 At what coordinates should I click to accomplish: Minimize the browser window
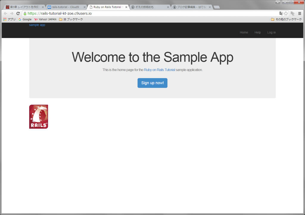pyautogui.click(x=285, y=2)
